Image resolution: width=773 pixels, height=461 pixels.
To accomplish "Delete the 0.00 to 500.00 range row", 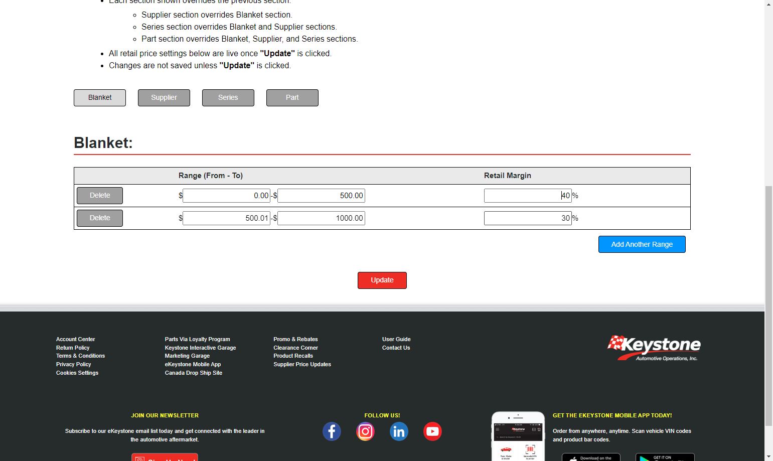I will 100,196.
